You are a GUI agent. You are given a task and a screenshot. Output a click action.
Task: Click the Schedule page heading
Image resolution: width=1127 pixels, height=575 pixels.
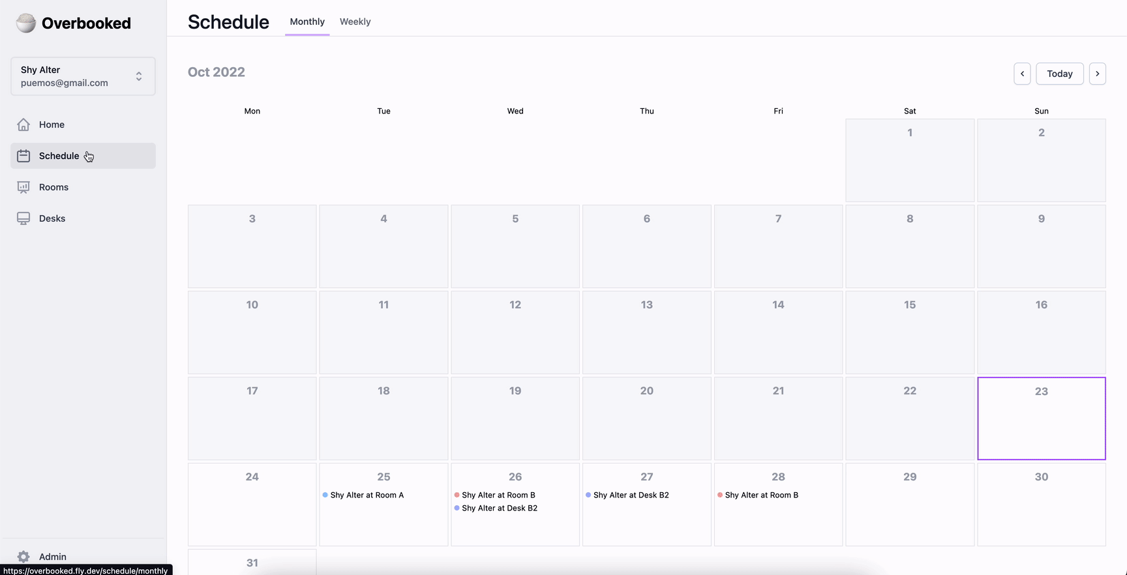(x=228, y=22)
